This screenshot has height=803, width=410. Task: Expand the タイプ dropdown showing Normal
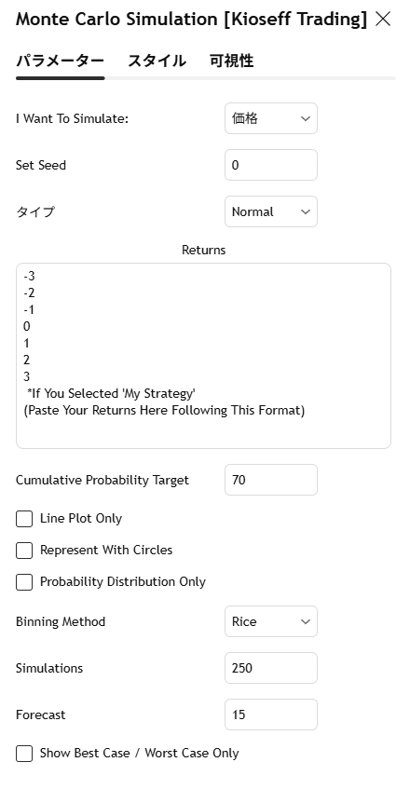coord(270,211)
